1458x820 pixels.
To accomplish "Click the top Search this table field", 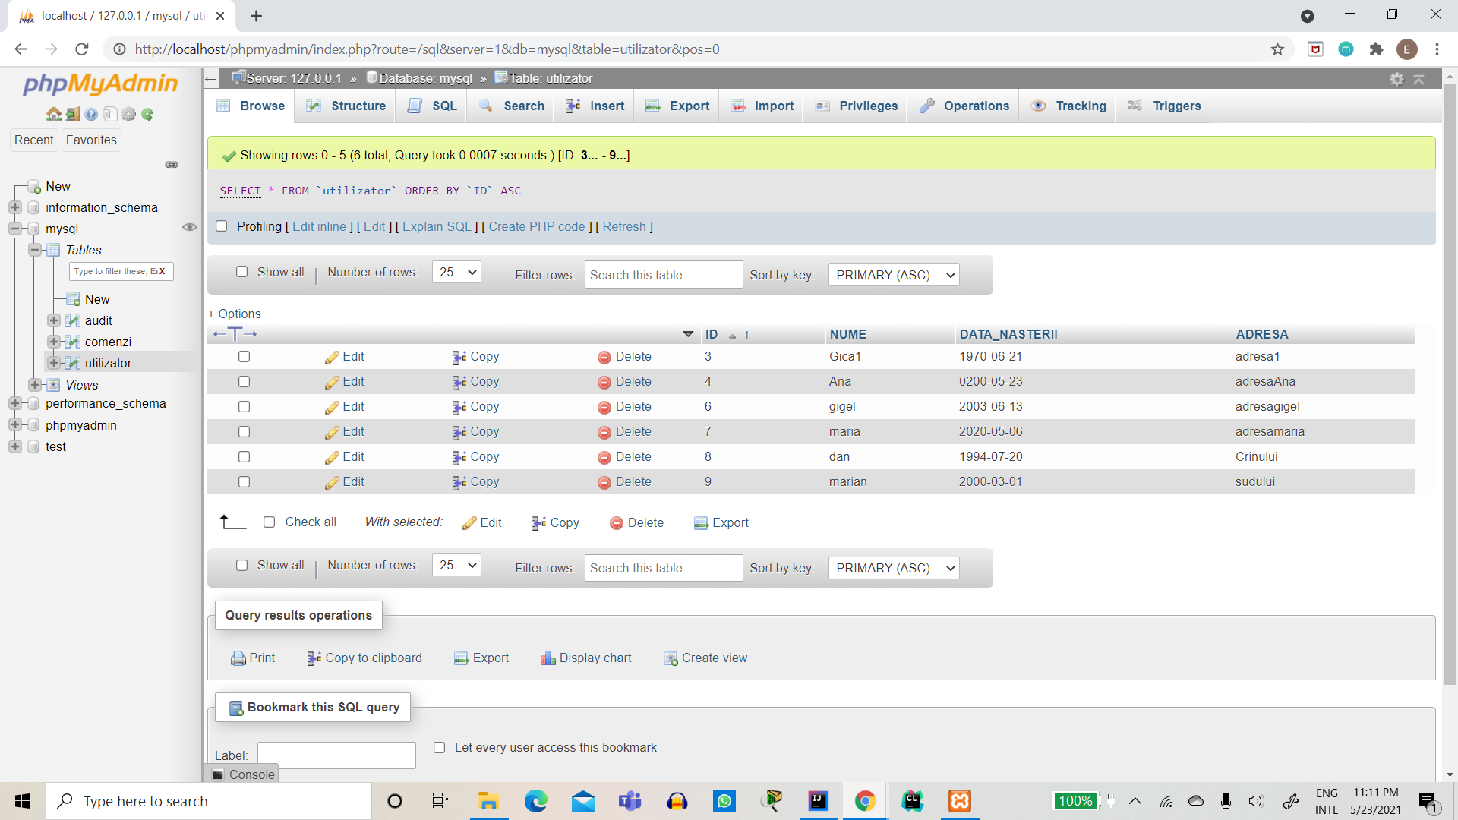I will (663, 275).
